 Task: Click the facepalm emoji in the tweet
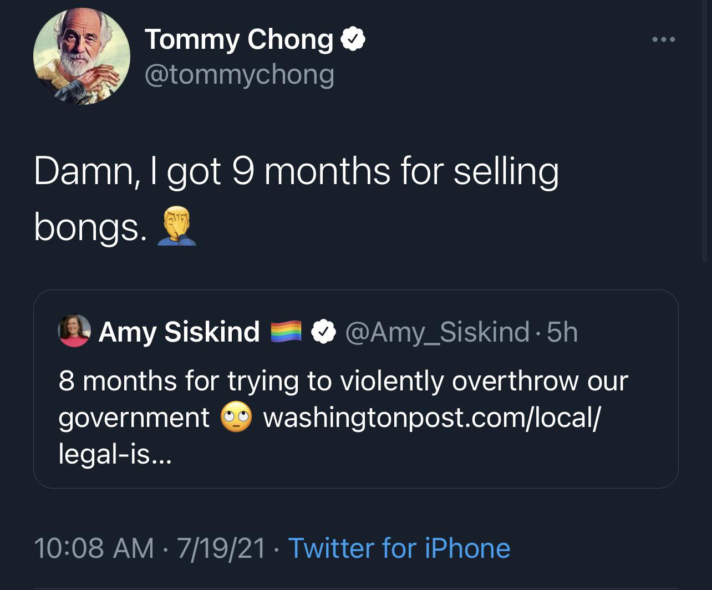pos(176,226)
